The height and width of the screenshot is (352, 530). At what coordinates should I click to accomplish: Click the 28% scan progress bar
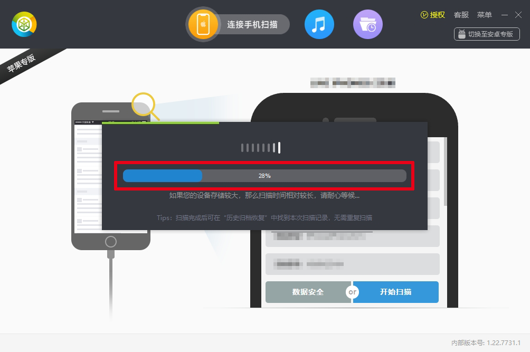(x=264, y=176)
